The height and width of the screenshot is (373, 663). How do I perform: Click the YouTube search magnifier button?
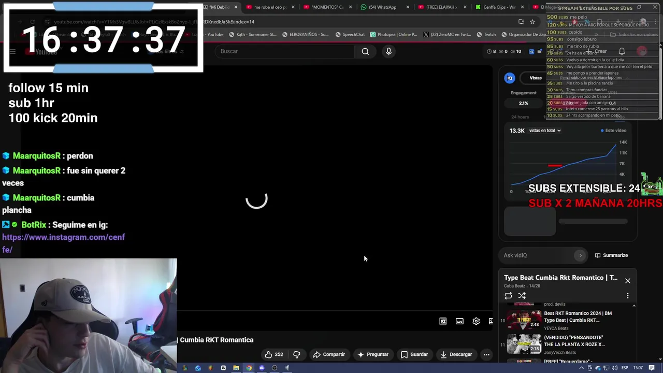click(x=365, y=51)
